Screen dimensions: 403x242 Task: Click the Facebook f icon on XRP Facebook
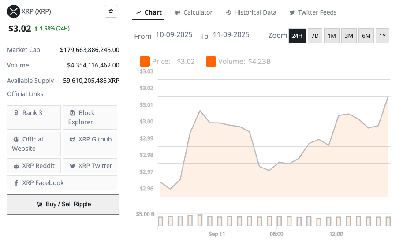click(16, 183)
